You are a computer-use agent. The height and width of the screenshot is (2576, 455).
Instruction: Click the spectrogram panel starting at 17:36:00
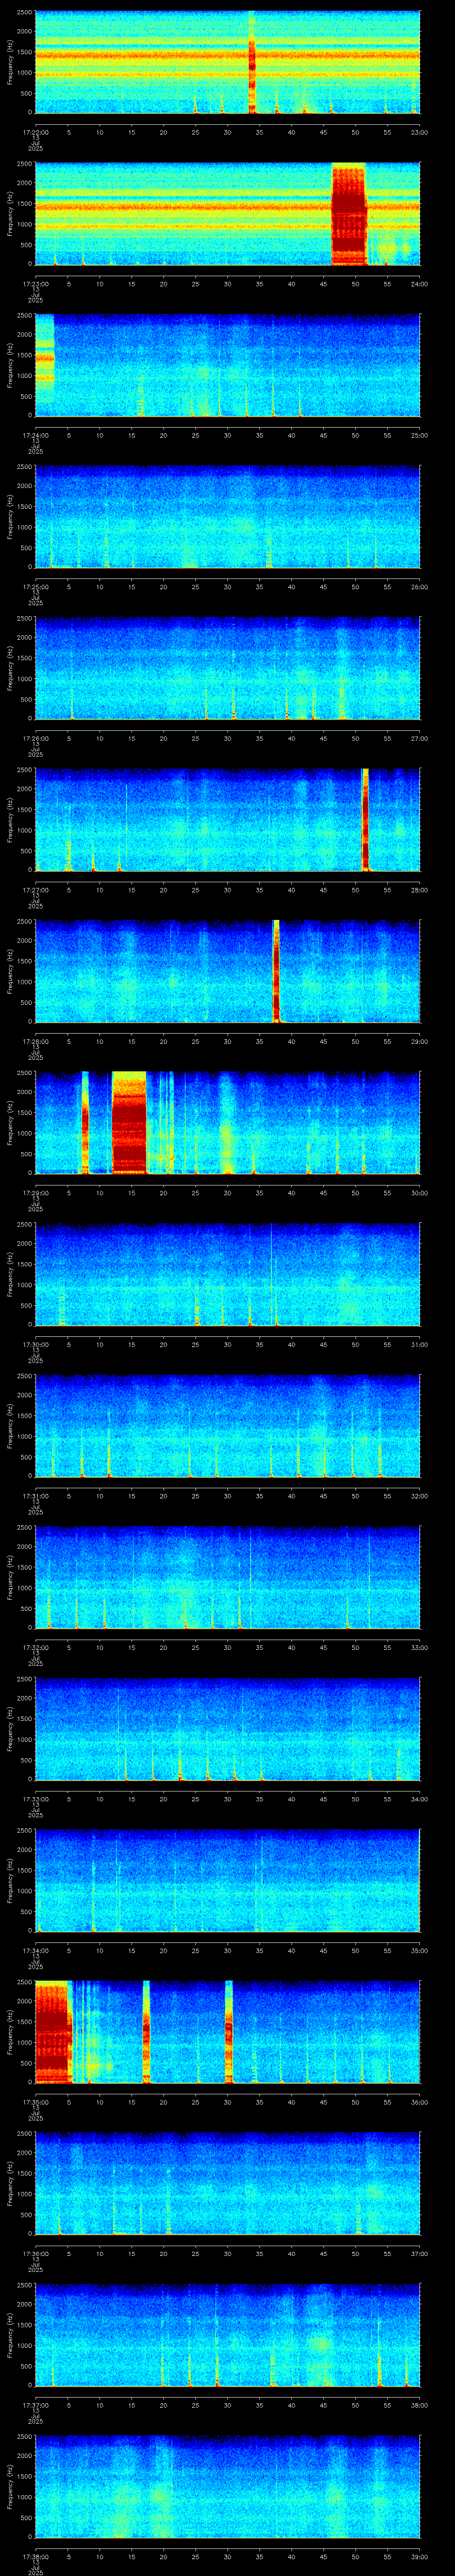227,2183
